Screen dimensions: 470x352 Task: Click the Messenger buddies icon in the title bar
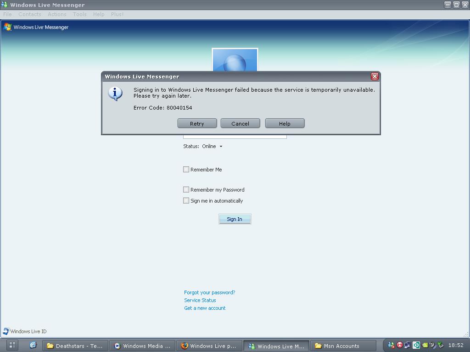click(x=5, y=5)
